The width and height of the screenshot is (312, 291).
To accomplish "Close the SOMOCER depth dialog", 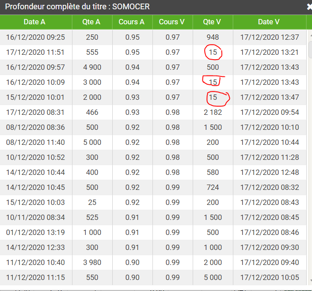I will 309,7.
